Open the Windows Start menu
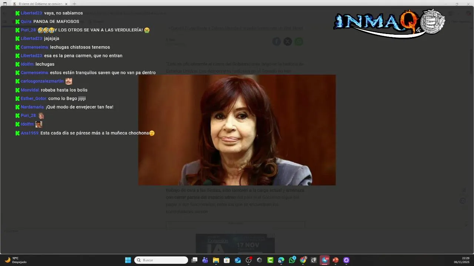Image resolution: width=474 pixels, height=266 pixels. click(128, 260)
